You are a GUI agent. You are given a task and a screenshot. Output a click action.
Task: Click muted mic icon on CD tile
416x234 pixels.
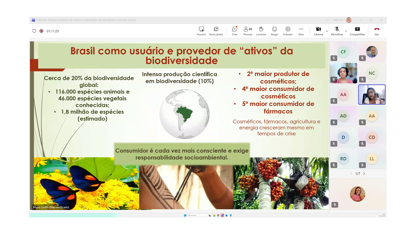tap(362, 144)
